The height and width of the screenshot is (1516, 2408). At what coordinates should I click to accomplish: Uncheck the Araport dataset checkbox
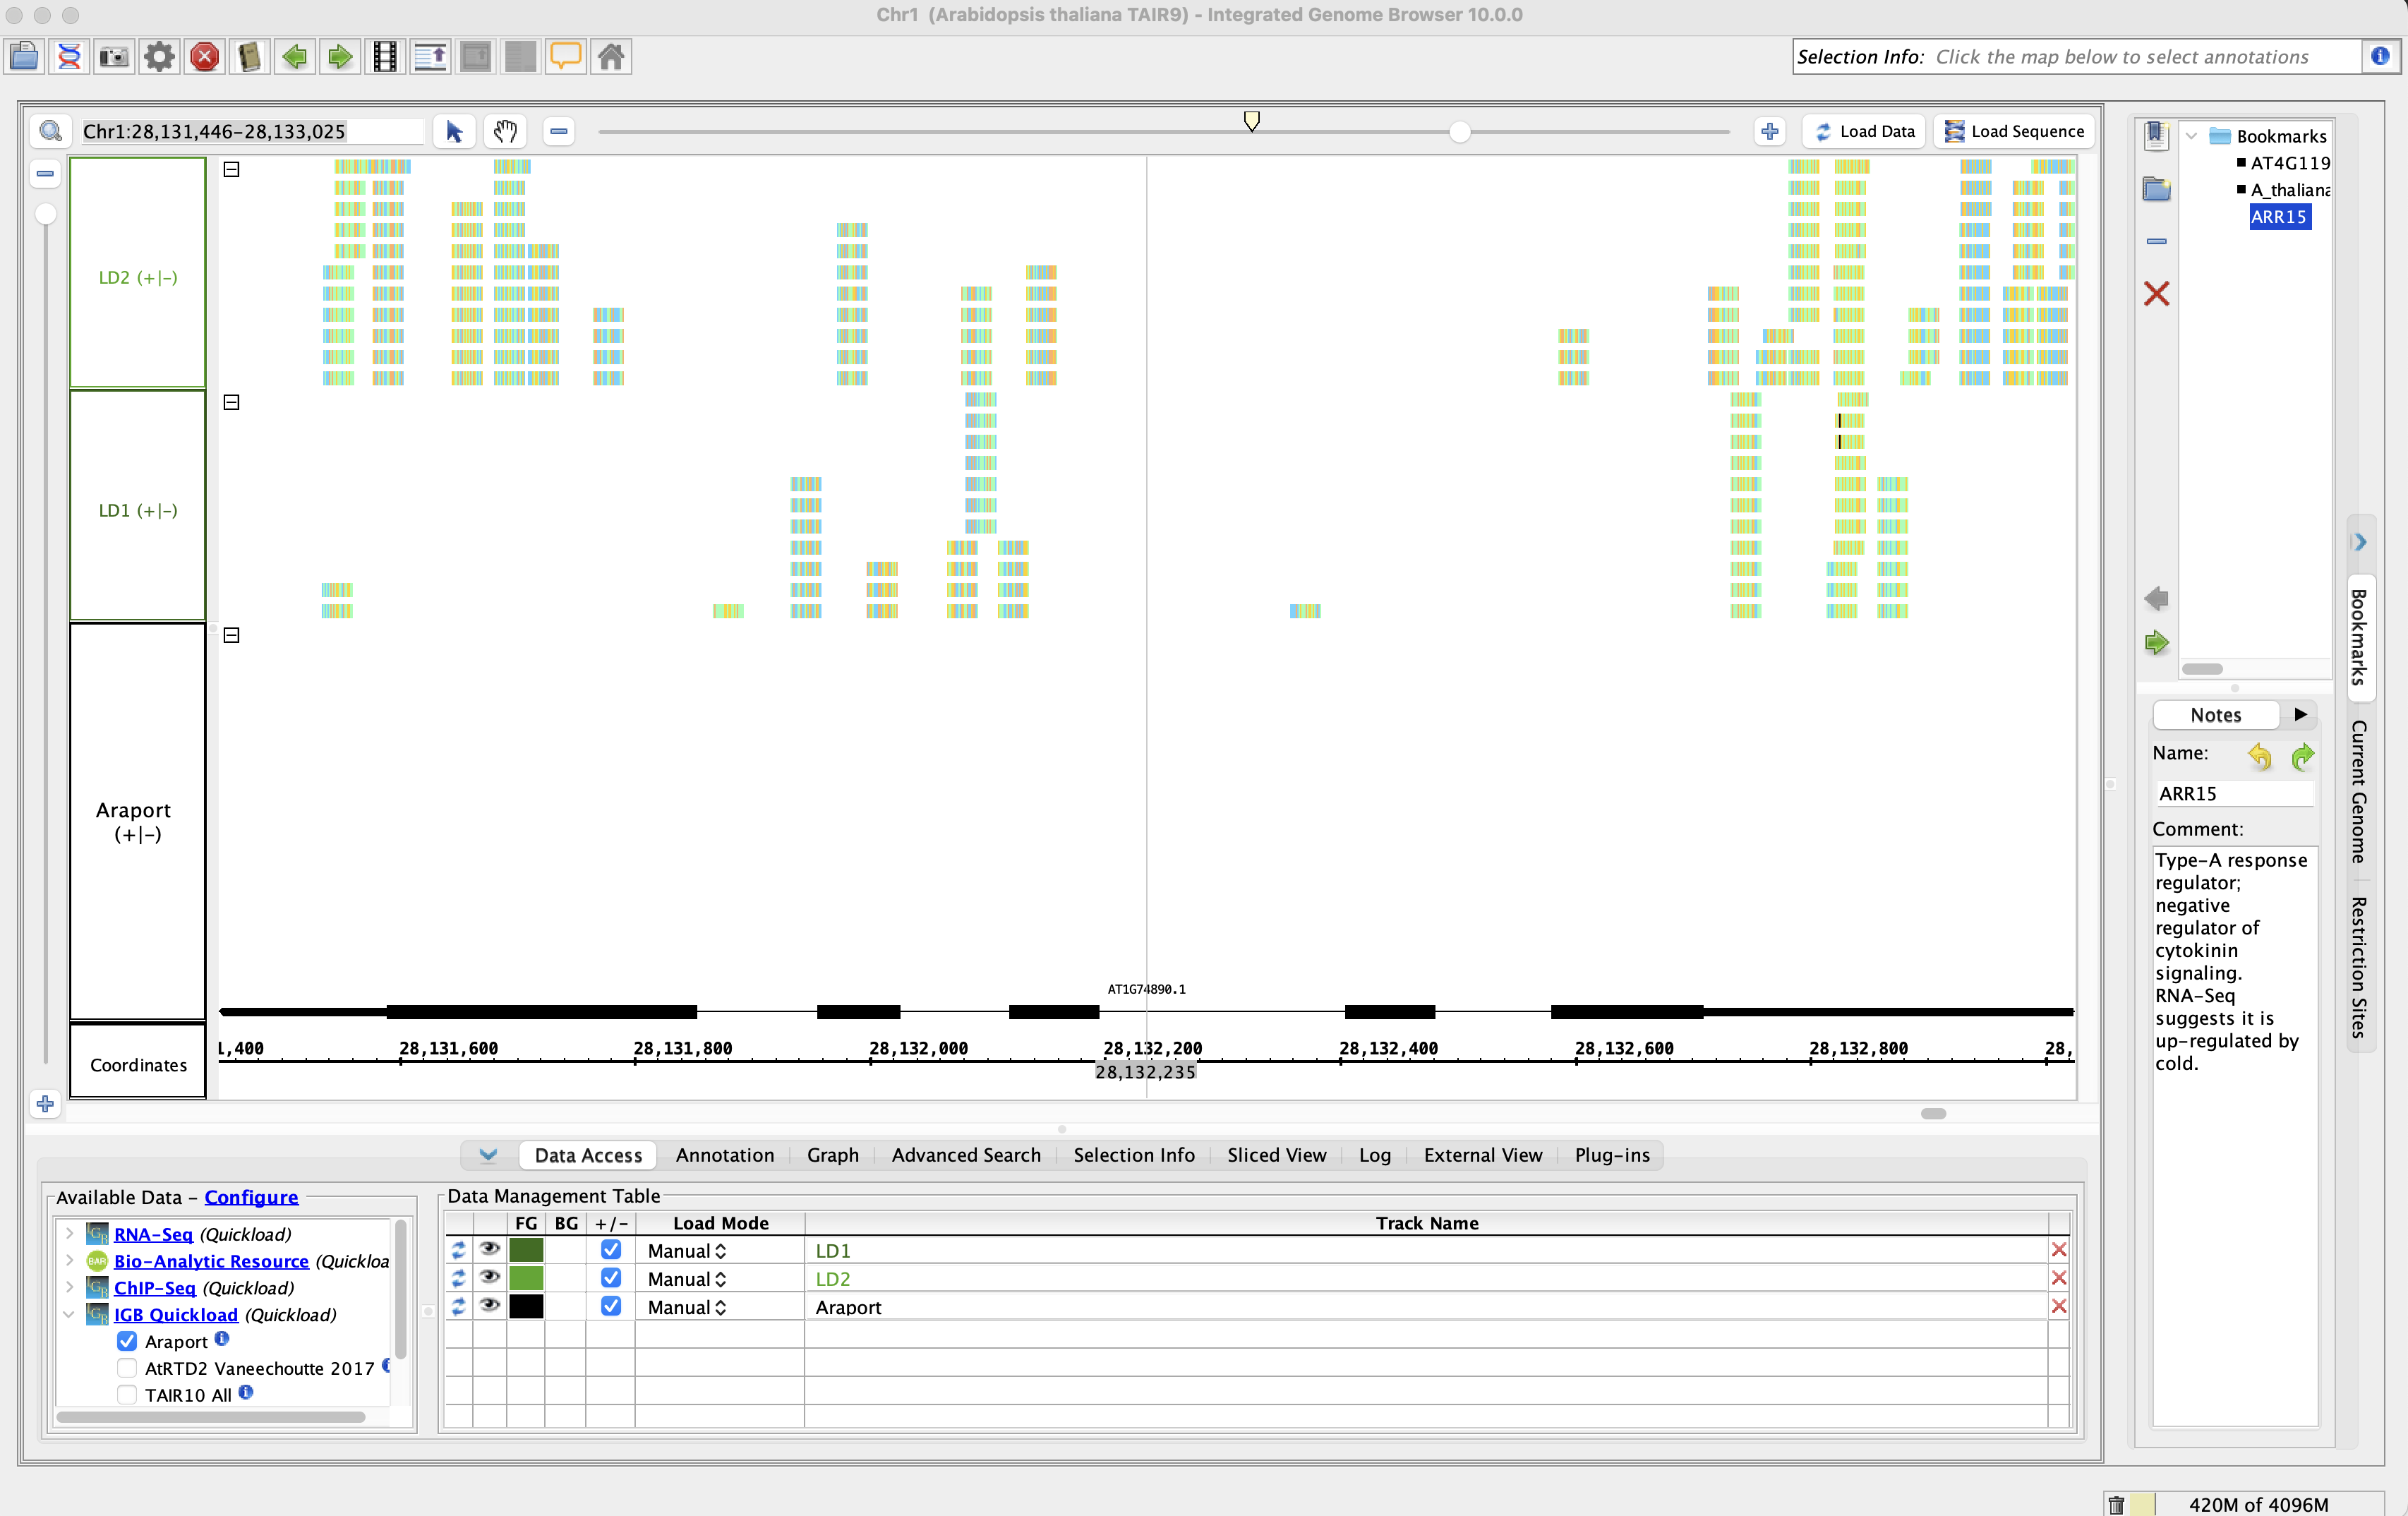coord(127,1341)
